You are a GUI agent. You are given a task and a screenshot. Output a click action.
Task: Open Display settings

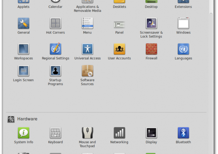click(x=151, y=136)
